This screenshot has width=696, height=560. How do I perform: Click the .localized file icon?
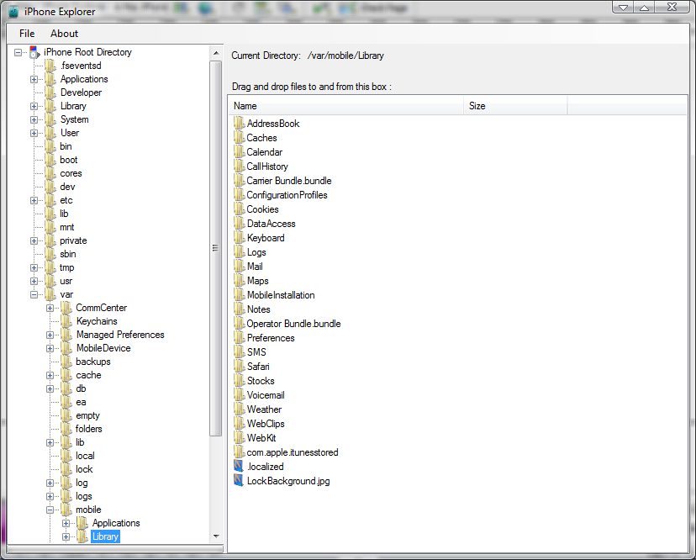(x=239, y=466)
